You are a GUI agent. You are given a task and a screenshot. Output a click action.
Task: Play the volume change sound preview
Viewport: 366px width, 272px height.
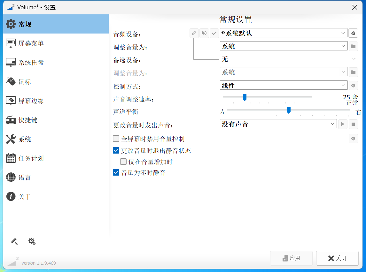343,124
